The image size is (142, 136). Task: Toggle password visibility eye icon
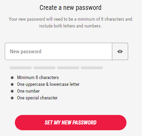click(x=120, y=52)
